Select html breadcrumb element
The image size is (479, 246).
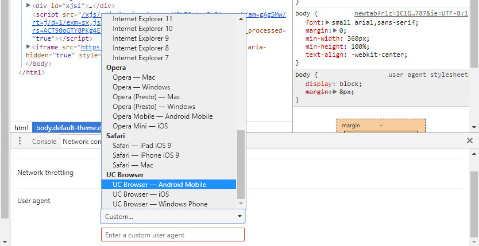[x=21, y=128]
